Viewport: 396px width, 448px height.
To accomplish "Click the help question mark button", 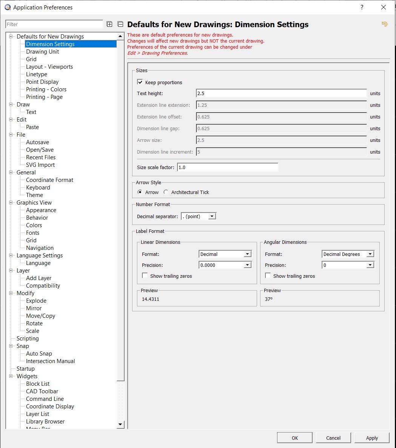I will [362, 7].
